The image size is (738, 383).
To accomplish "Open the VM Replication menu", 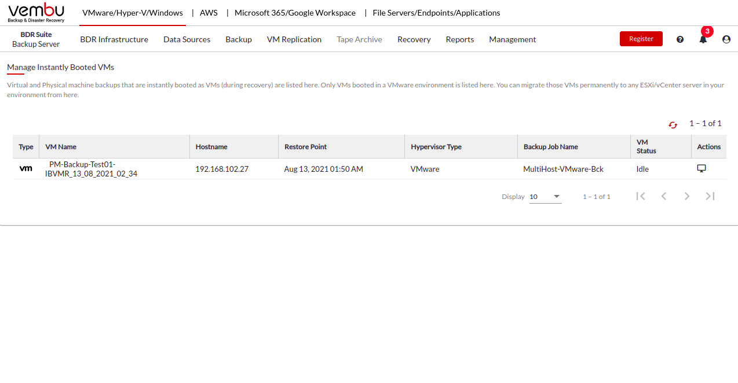I will (294, 39).
